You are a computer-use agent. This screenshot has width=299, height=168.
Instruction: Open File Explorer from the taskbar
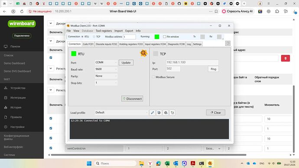(x=141, y=163)
